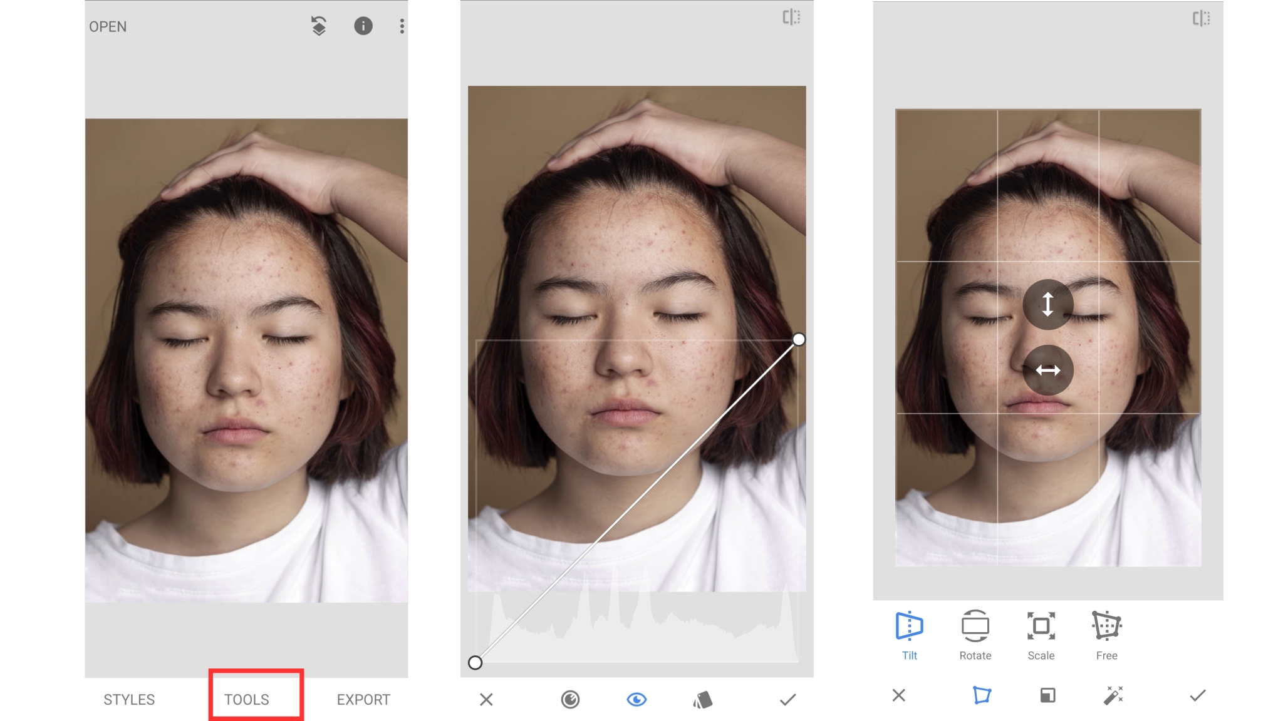1283x721 pixels.
Task: Choose the Free transform perspective mode
Action: pos(1107,626)
